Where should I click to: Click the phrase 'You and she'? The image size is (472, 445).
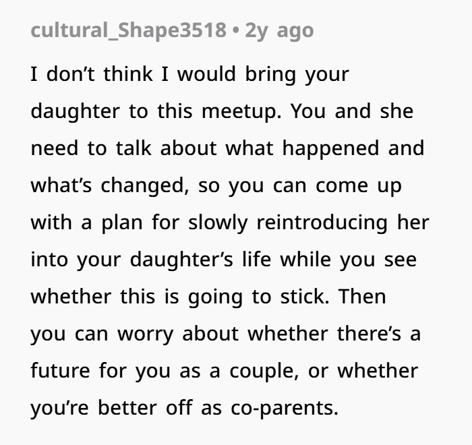(x=352, y=111)
